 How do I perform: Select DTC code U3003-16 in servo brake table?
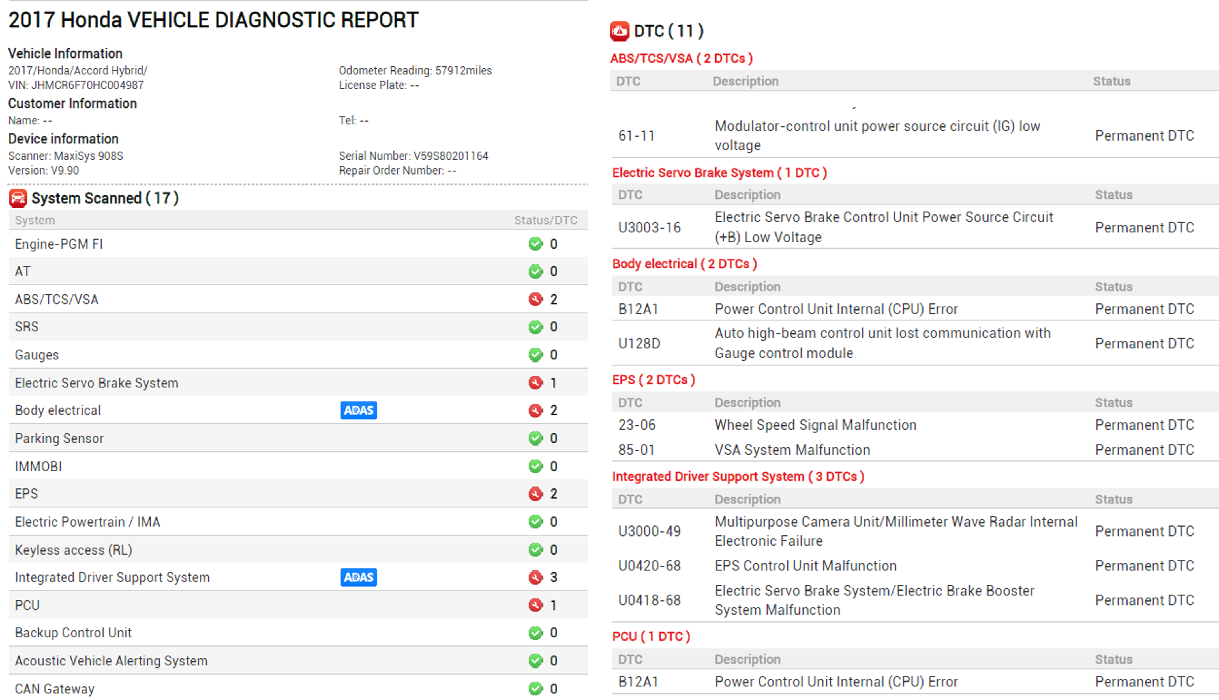pyautogui.click(x=650, y=227)
